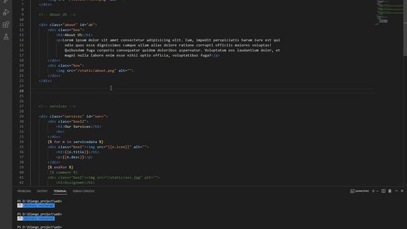Click the {{n.icon}} image source line

click(98, 147)
